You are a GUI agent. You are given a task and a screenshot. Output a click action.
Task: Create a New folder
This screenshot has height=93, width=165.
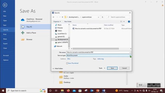68,21
